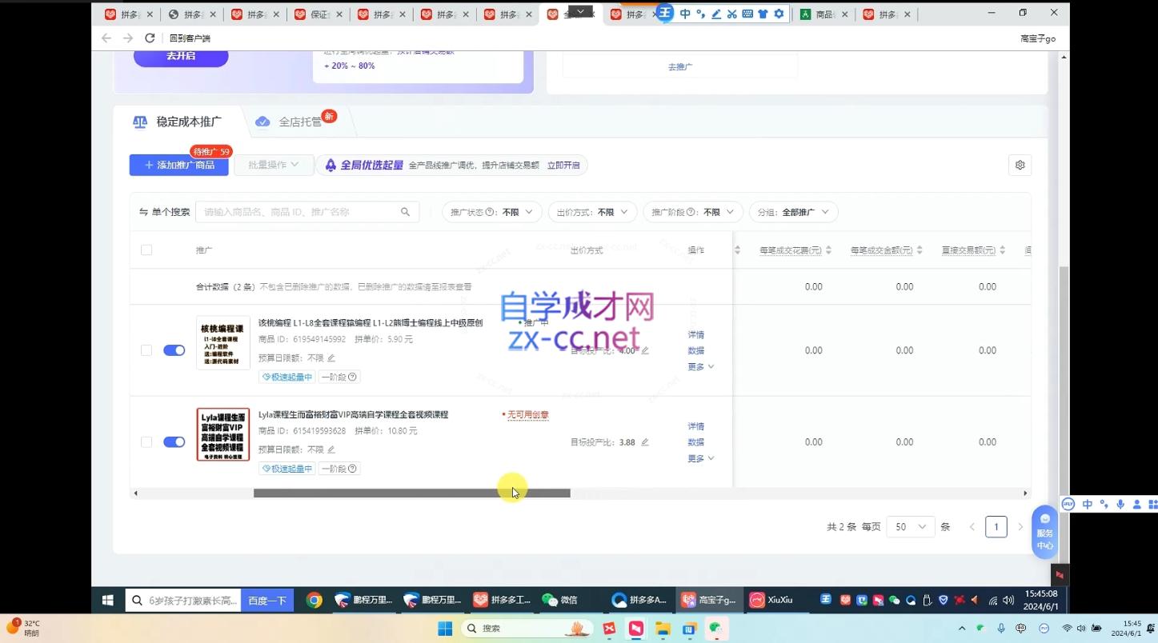Click the 去推广 link

tap(680, 66)
